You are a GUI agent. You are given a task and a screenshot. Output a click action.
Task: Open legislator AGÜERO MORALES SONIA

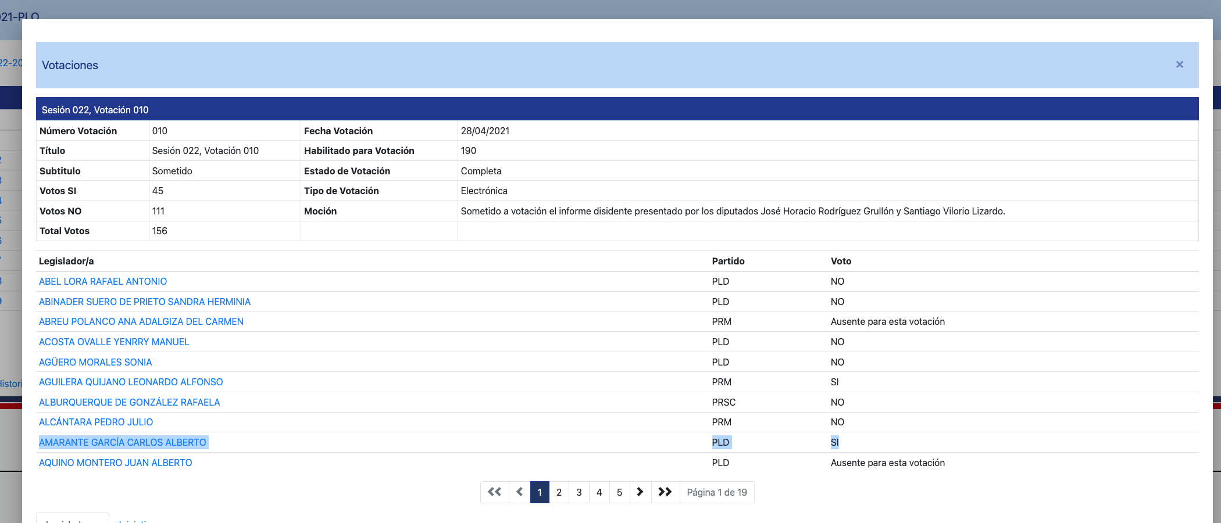pos(95,362)
